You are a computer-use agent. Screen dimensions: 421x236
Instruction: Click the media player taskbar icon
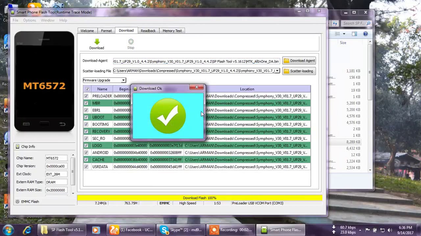pos(96,230)
